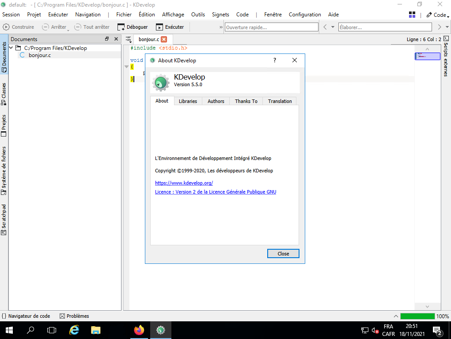The image size is (451, 339).
Task: Click the green 100% progress bar
Action: 417,316
